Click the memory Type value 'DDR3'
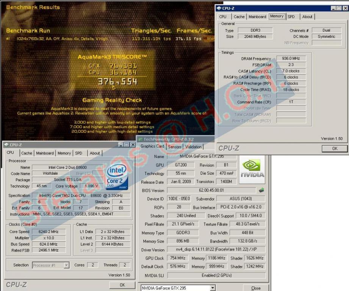This screenshot has width=349, height=291. pyautogui.click(x=255, y=30)
